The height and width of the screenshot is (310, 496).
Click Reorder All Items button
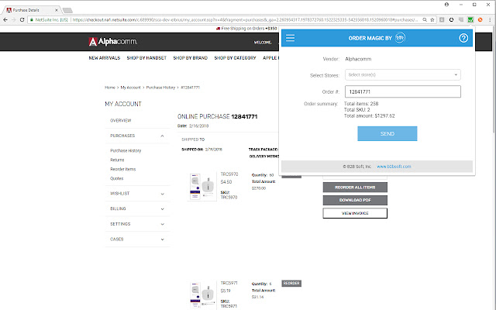click(355, 188)
